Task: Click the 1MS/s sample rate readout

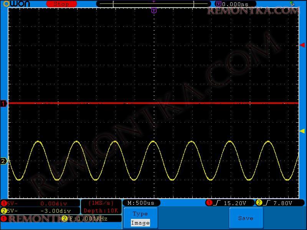Action: [101, 203]
